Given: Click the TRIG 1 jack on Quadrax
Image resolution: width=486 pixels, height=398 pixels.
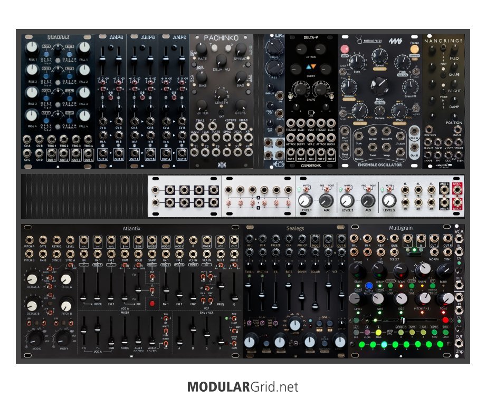Looking at the screenshot, I should [52, 139].
